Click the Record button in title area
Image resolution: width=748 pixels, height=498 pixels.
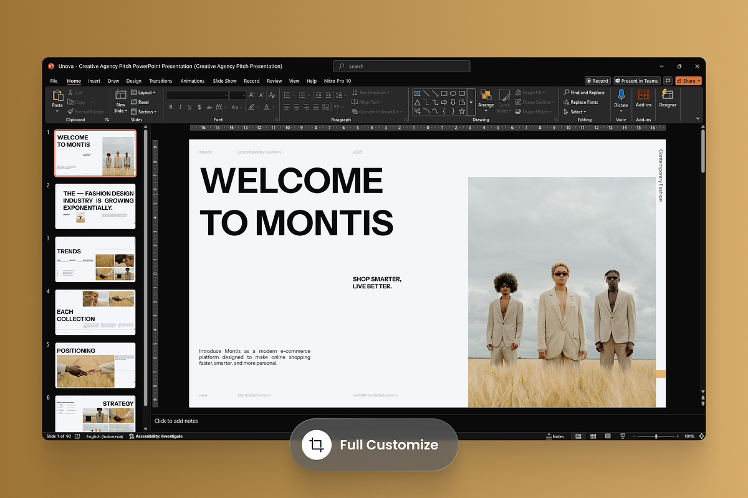(597, 81)
